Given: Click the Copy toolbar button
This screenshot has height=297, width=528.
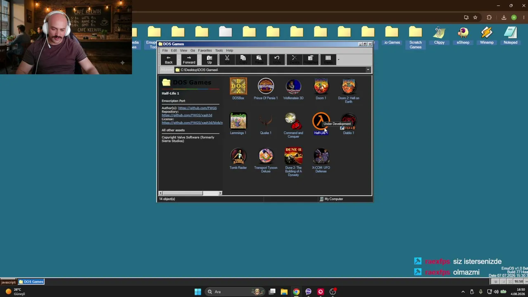Looking at the screenshot, I should [243, 59].
